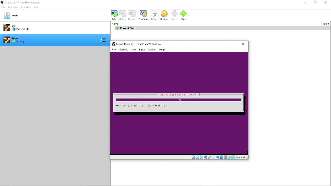Open the File menu in VirtualBox Manager
The width and height of the screenshot is (331, 186).
click(x=3, y=7)
